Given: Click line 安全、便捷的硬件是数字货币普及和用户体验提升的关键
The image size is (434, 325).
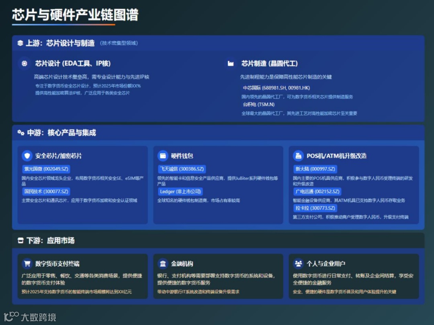Looking at the screenshot, I should point(345,292).
